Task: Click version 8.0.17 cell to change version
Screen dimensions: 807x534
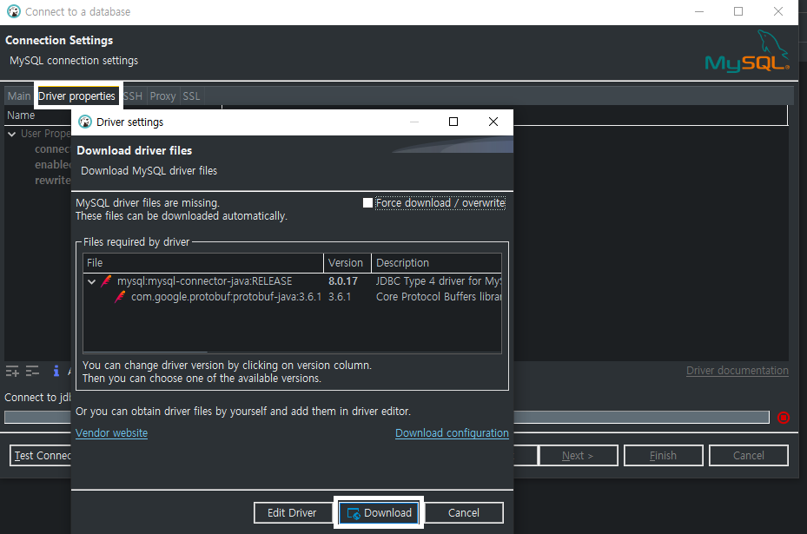Action: (343, 280)
